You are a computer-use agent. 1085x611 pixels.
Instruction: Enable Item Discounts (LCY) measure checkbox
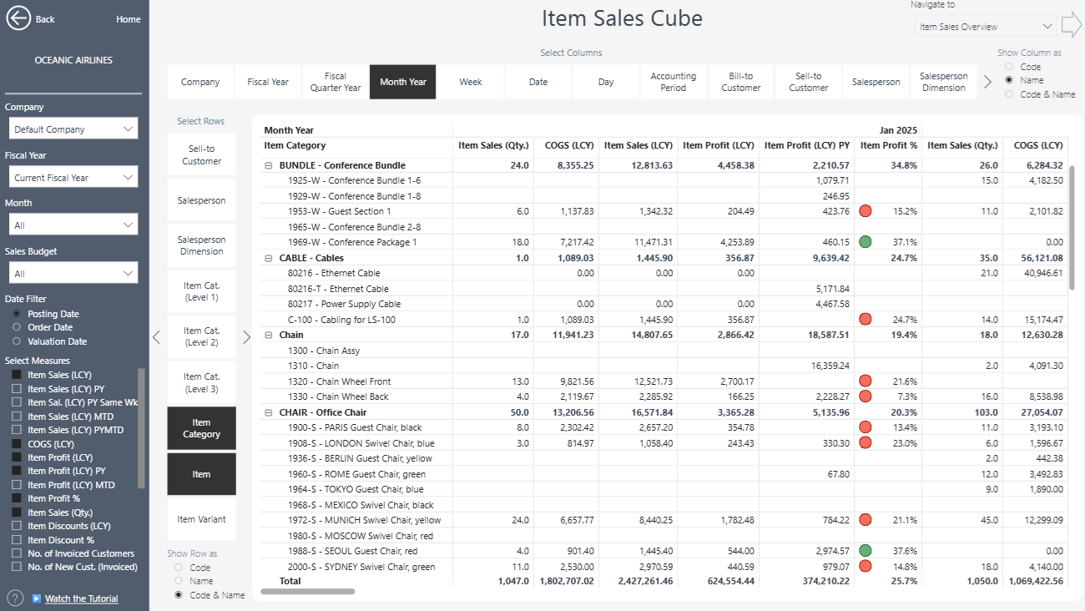tap(17, 526)
